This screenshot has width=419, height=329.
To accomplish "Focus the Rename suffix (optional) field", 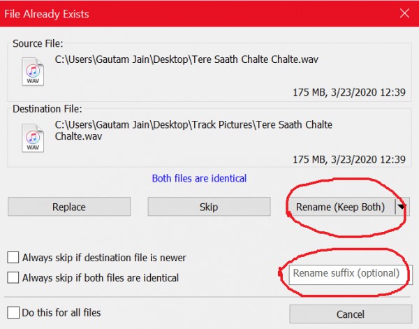I will tap(351, 275).
